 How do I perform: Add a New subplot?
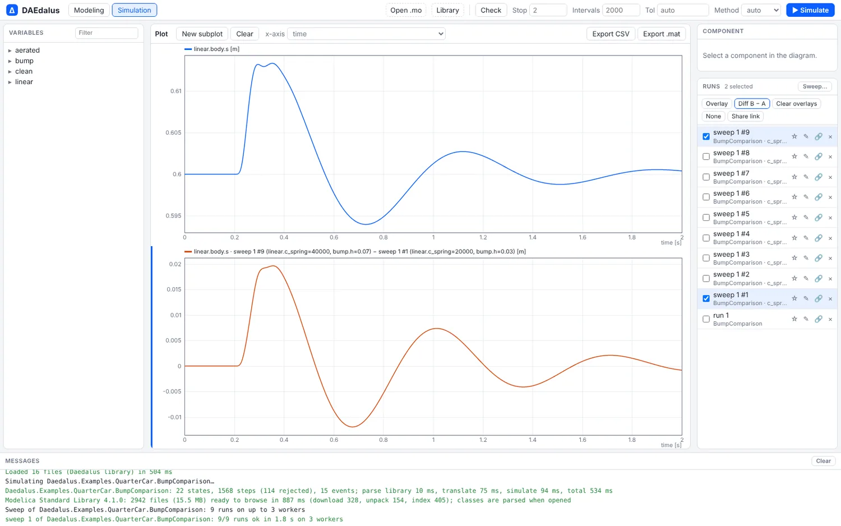(x=202, y=34)
